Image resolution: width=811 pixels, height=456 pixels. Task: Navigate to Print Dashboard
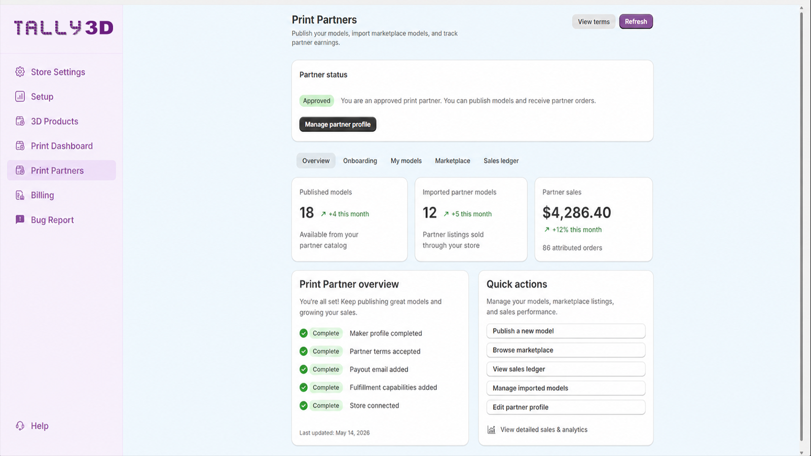point(61,146)
